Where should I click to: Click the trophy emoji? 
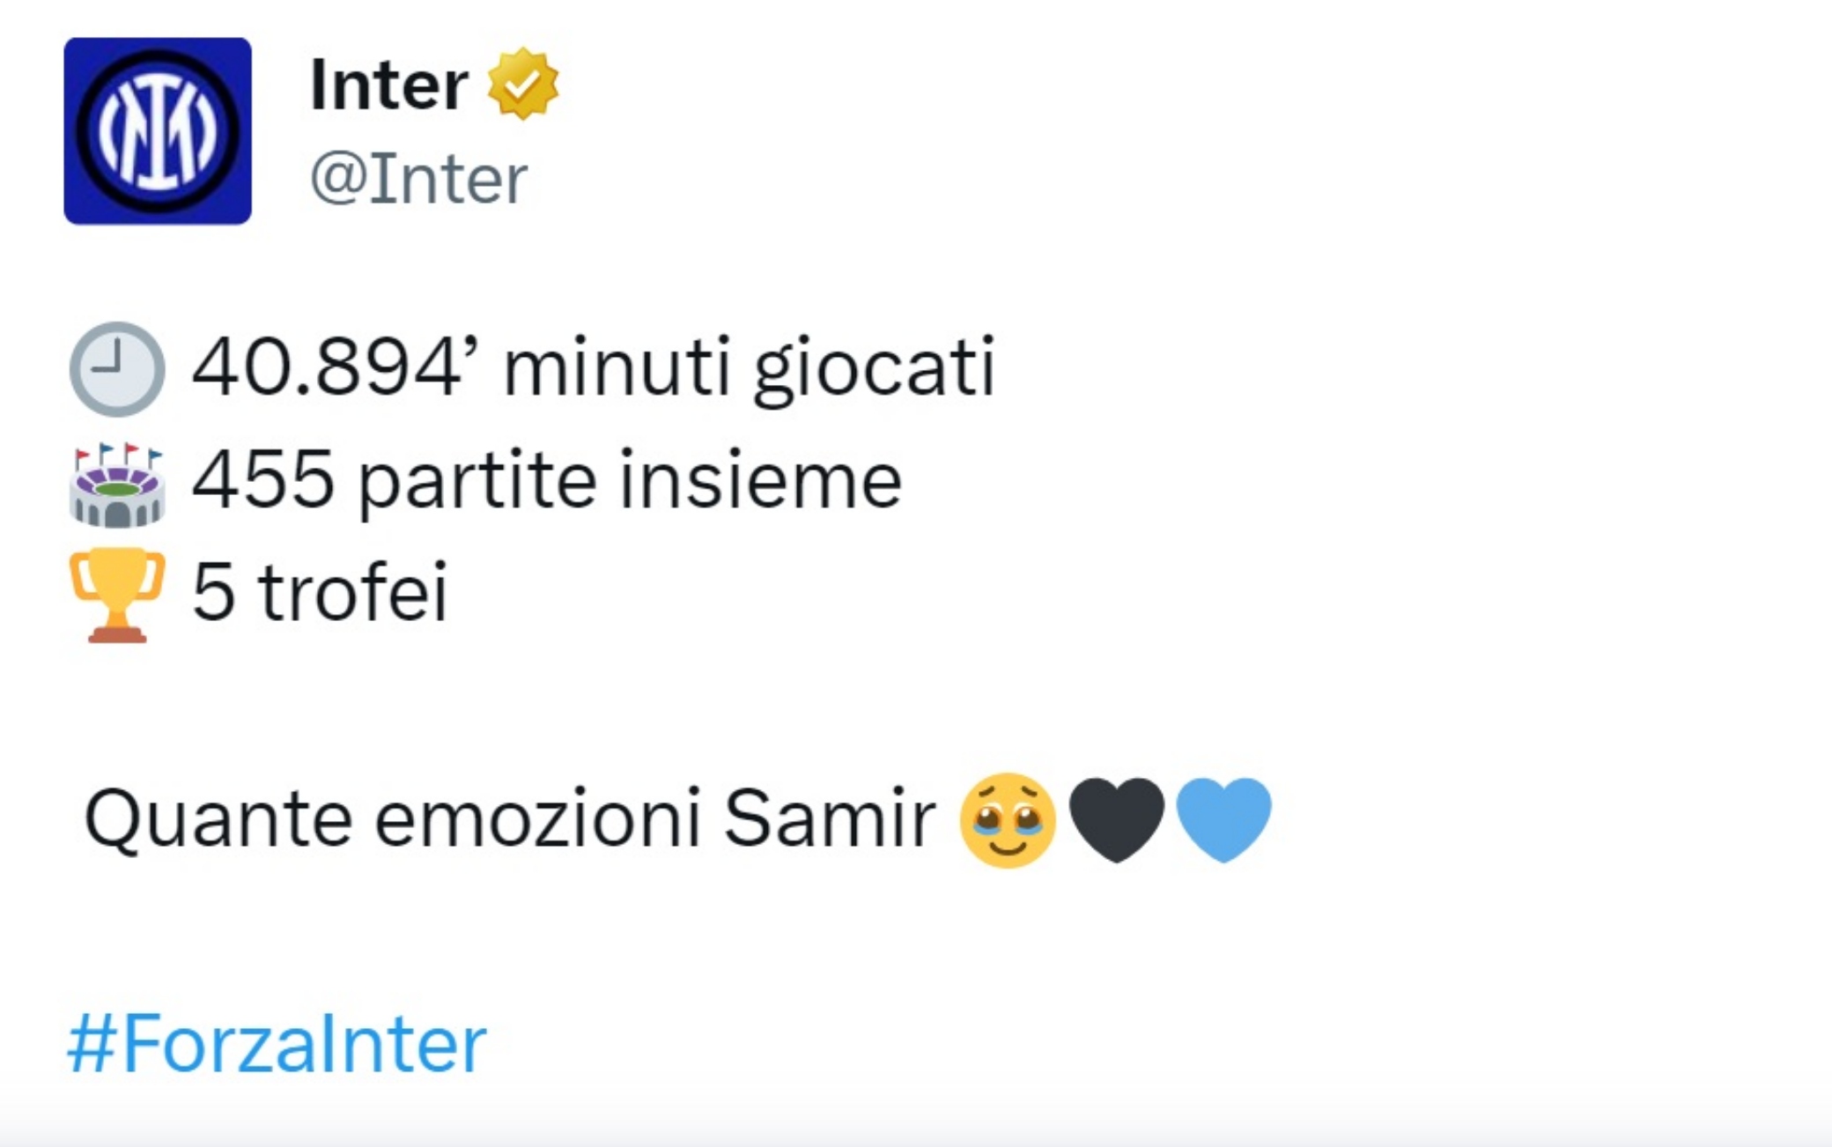click(117, 596)
